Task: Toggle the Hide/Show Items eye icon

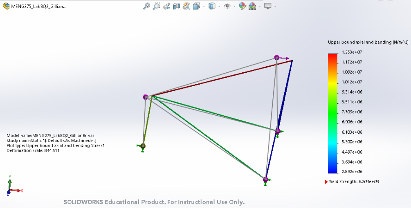Action: [x=227, y=6]
